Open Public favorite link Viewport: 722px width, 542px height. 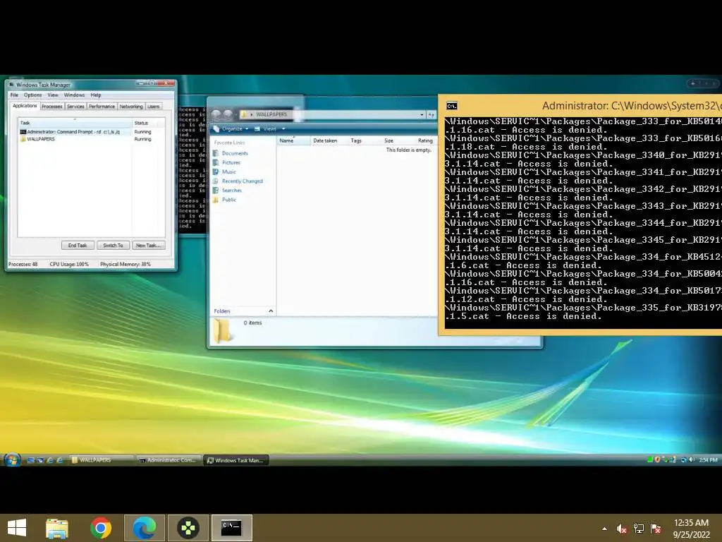(x=224, y=200)
